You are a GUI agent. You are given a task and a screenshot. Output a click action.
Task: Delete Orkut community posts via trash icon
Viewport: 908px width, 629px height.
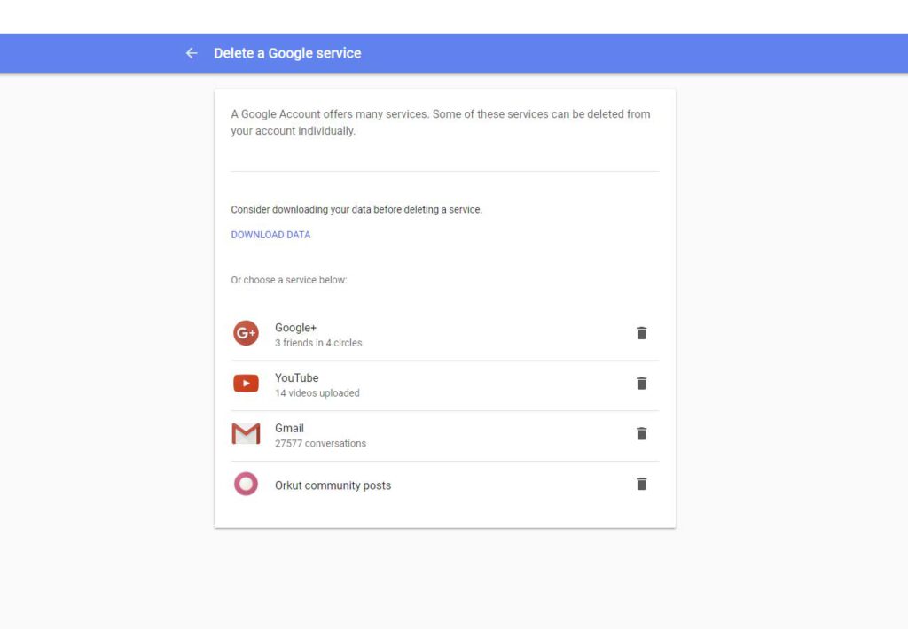click(641, 485)
